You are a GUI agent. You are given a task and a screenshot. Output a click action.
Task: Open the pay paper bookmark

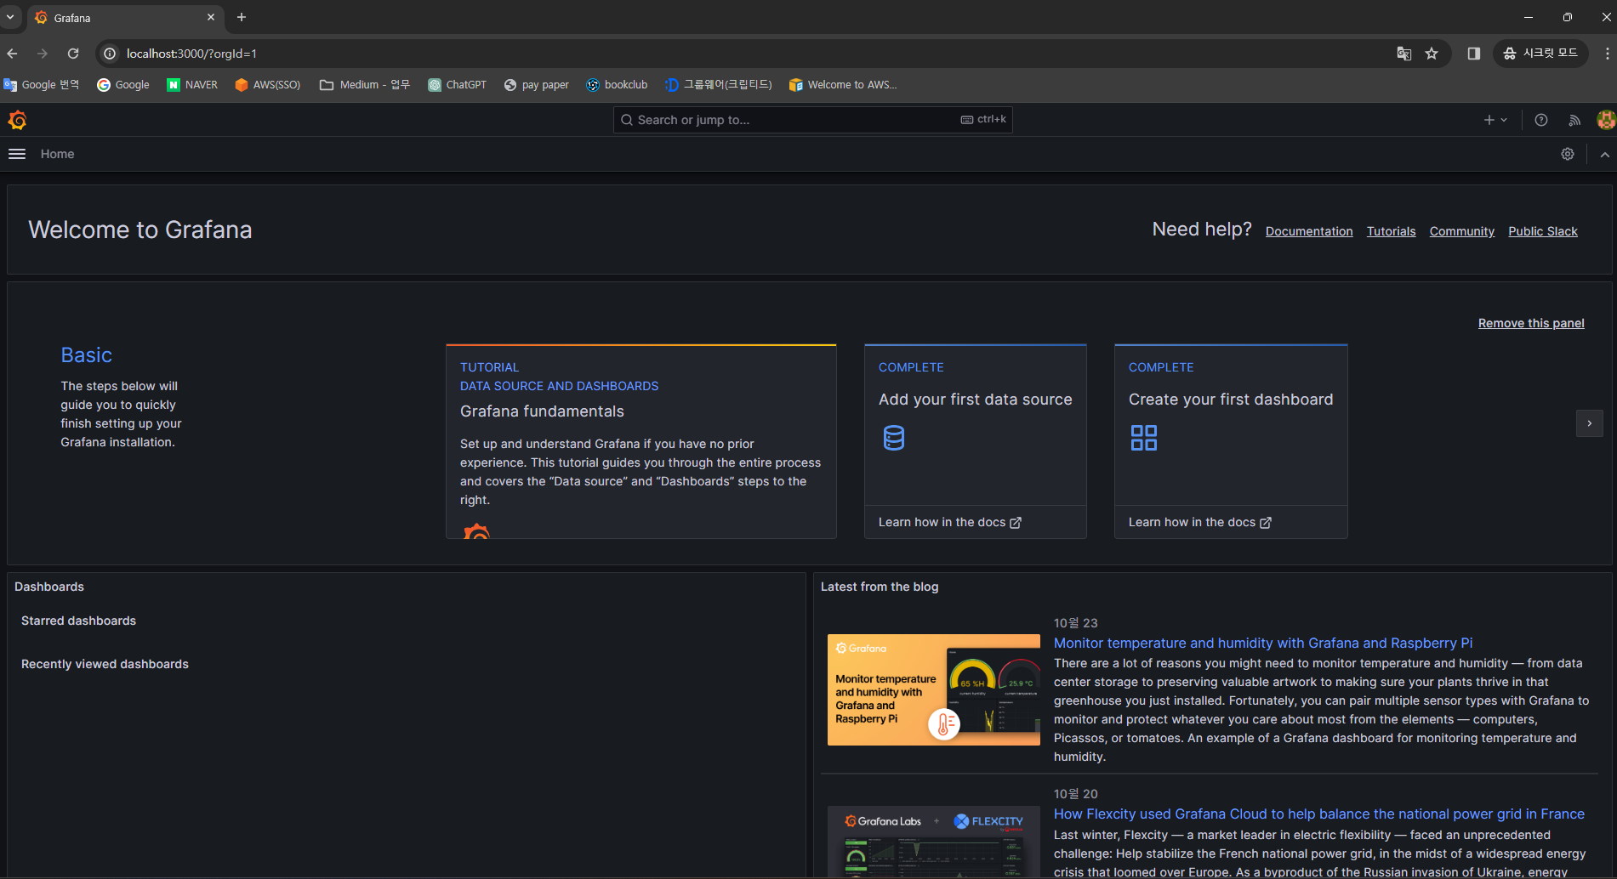[x=537, y=85]
